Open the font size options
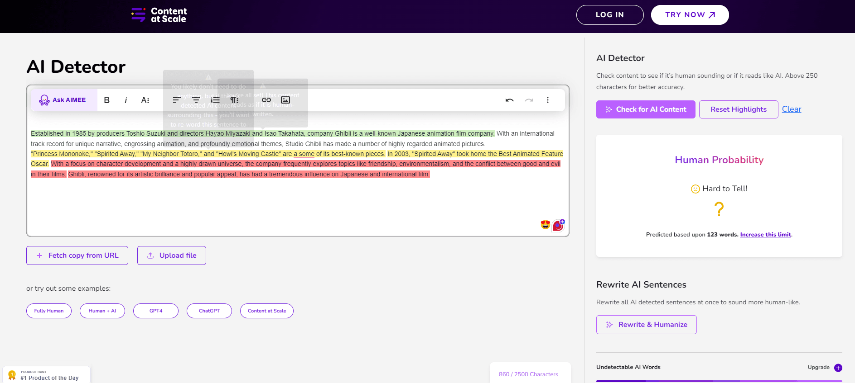 pyautogui.click(x=145, y=100)
